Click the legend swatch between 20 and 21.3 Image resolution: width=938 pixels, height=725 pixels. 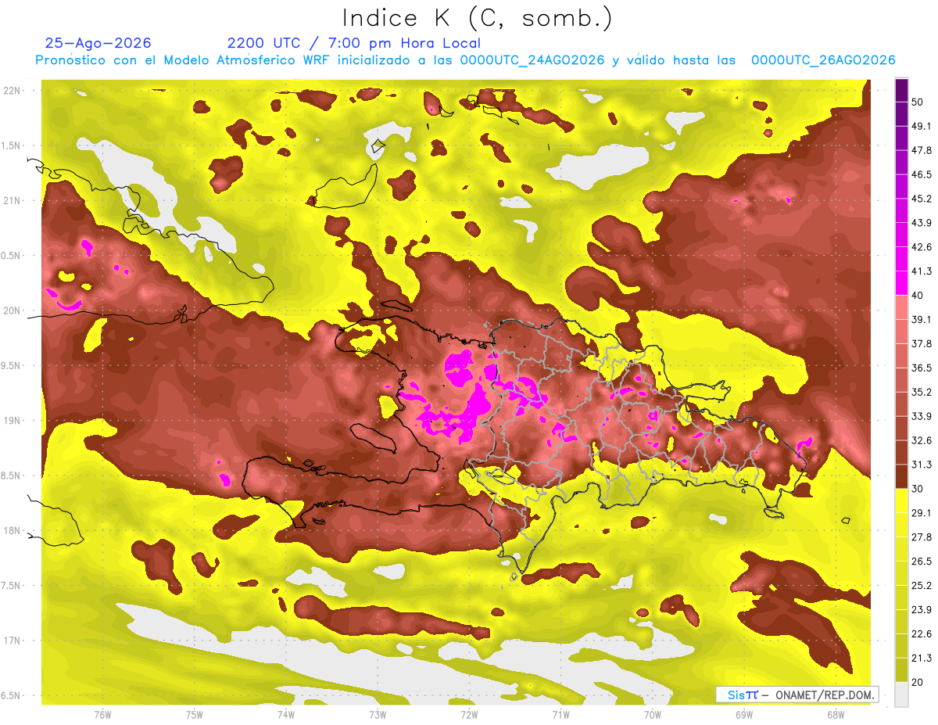pos(901,669)
